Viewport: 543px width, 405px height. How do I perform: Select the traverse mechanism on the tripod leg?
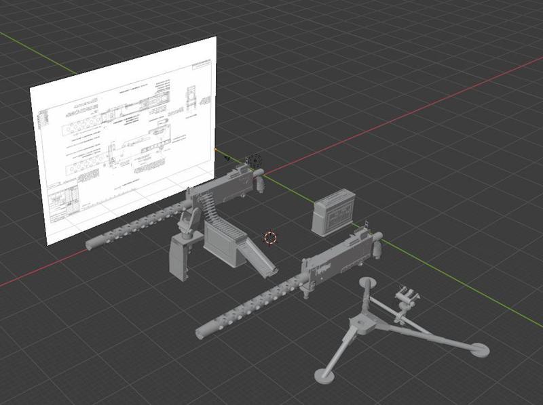pos(405,304)
